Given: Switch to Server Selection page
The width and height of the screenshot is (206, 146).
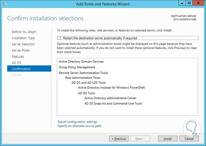Looking at the screenshot, I should click(23, 44).
